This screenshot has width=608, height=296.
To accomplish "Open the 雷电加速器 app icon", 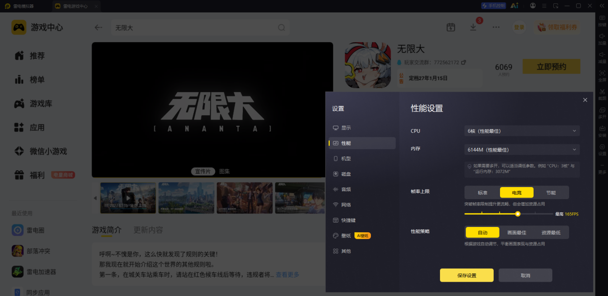I will coord(18,272).
